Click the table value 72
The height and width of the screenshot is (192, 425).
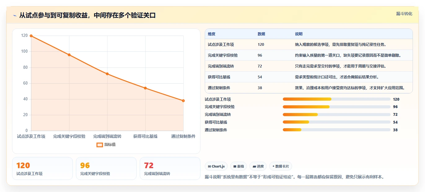pos(260,66)
